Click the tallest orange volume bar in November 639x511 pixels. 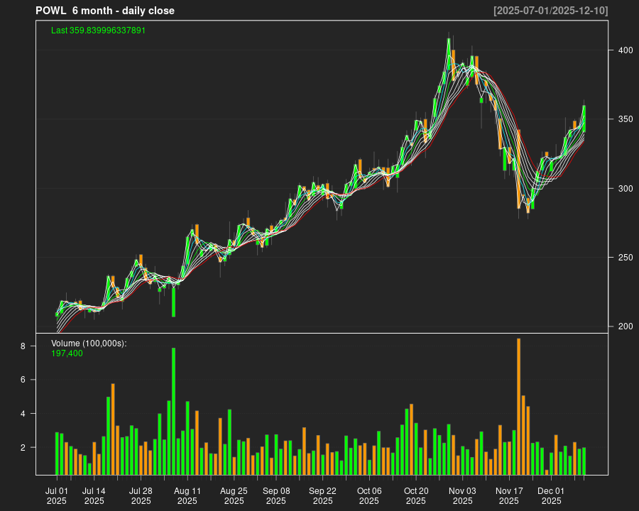click(x=519, y=406)
